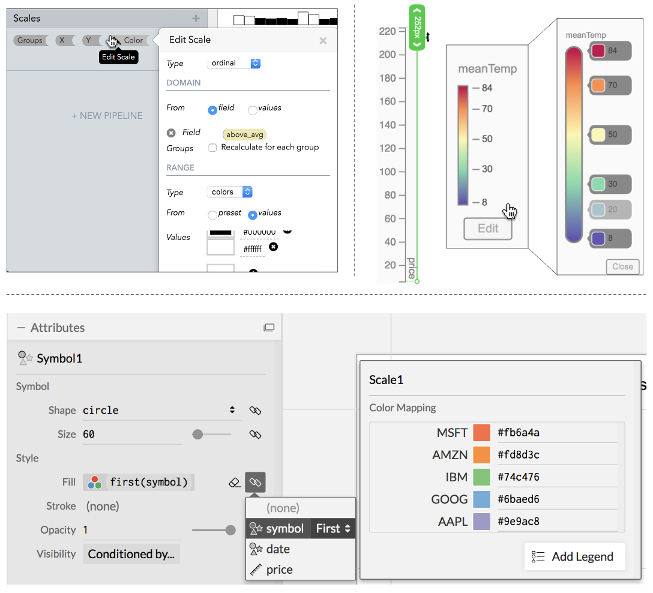The height and width of the screenshot is (593, 653).
Task: Click the MSFT color swatch
Action: click(481, 433)
